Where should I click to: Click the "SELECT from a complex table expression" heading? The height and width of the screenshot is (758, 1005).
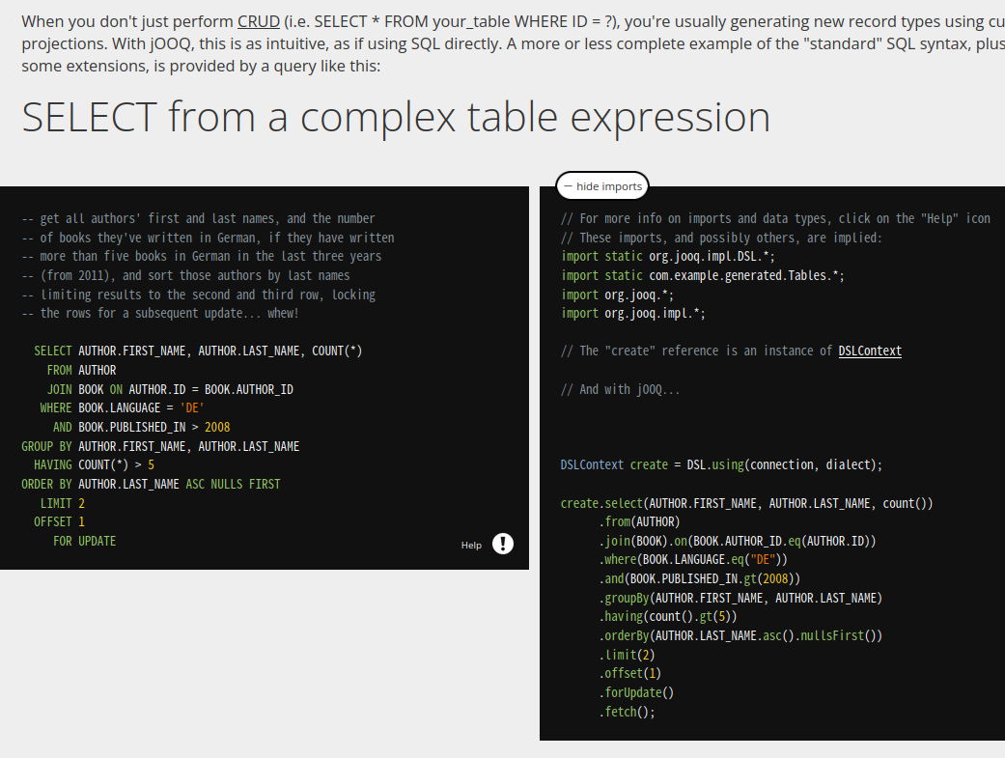396,117
